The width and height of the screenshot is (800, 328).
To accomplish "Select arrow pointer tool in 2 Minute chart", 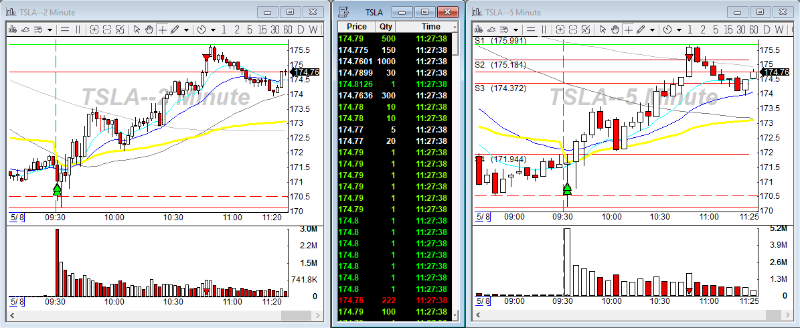I will 137,29.
